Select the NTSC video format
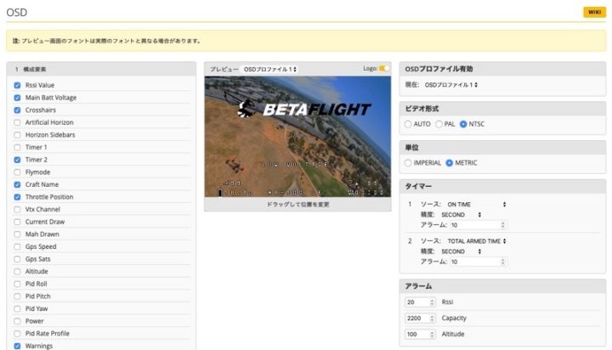The image size is (612, 350). 463,124
